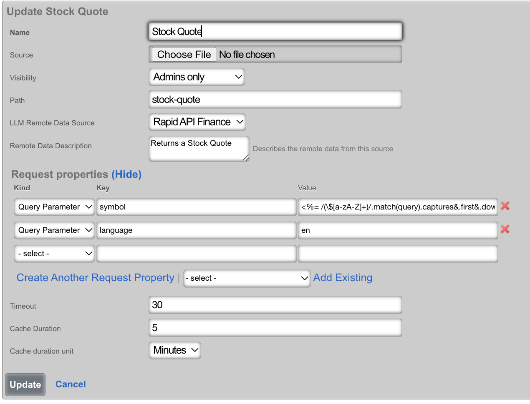Change the Cache duration unit Minutes dropdown

pos(175,350)
